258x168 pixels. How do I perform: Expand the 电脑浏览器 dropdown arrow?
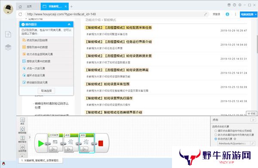point(256,14)
